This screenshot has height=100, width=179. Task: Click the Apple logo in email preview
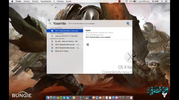pyautogui.click(x=88, y=44)
